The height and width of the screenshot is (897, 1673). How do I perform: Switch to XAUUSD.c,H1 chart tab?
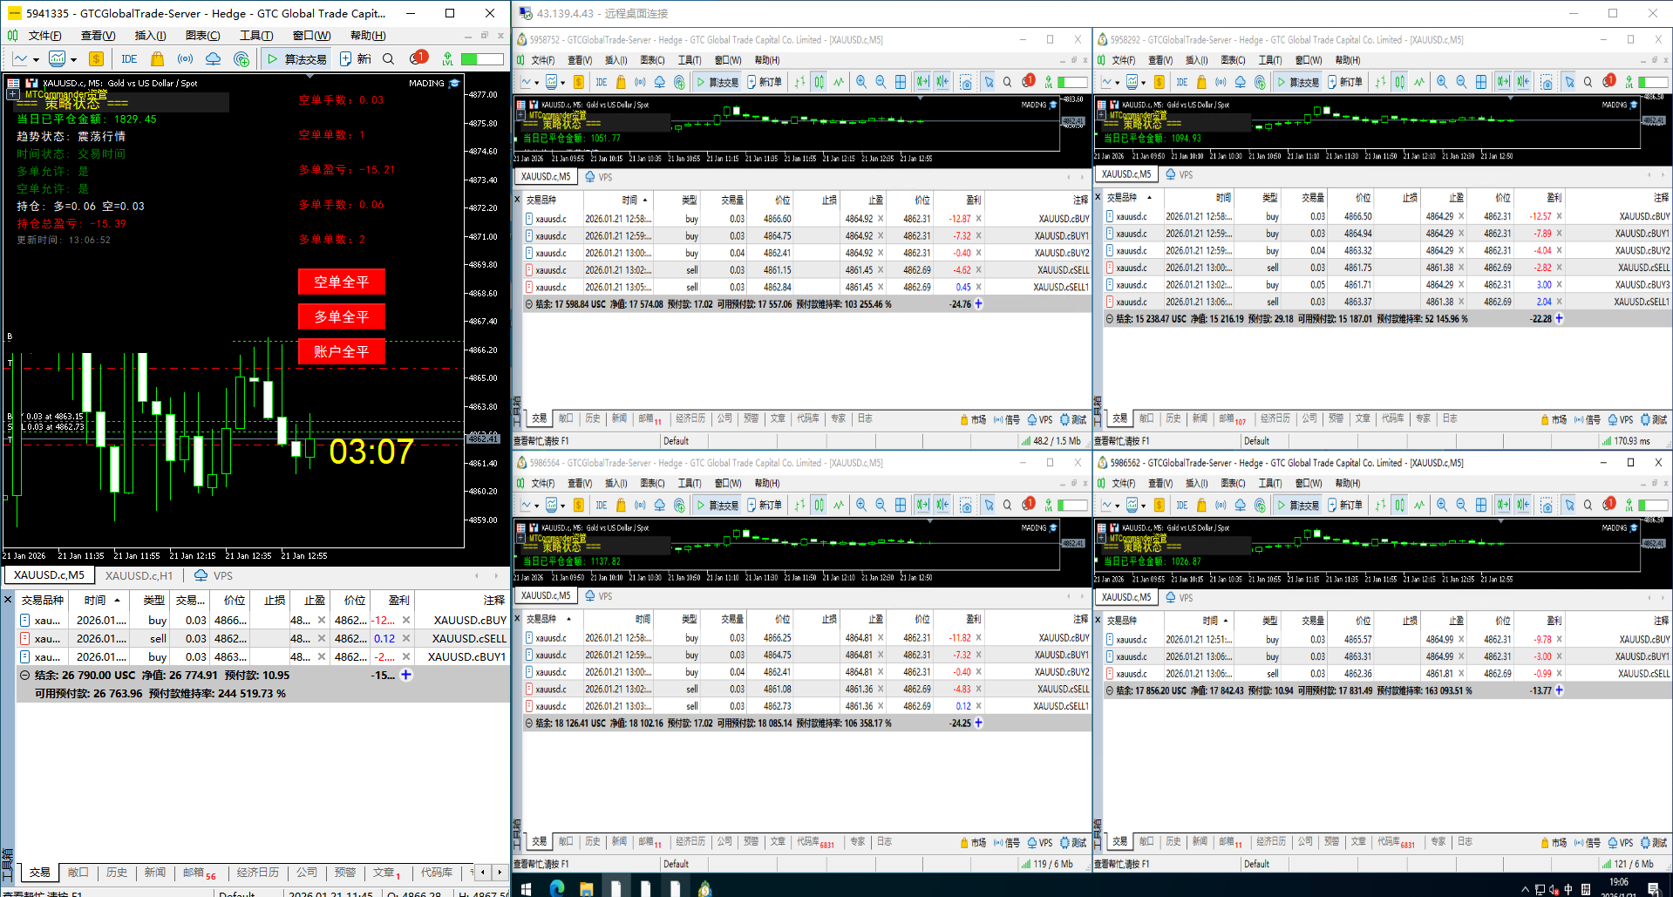tap(139, 575)
